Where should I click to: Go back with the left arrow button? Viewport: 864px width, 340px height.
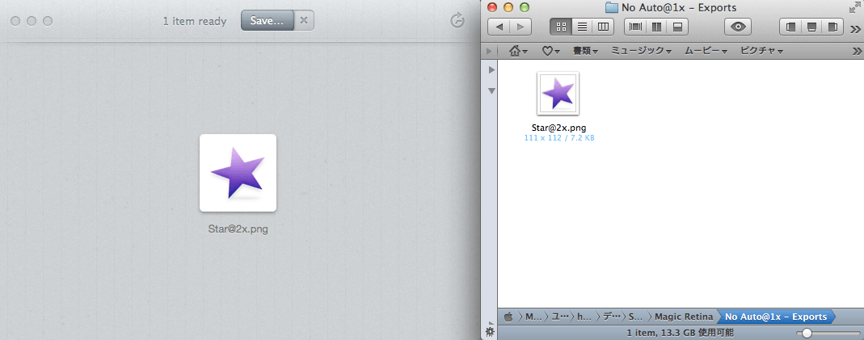pyautogui.click(x=499, y=27)
